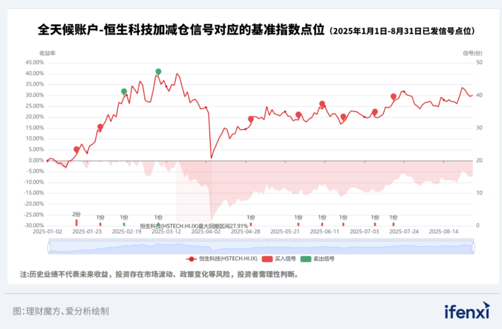
Task: Click the 最大回撤区间27.91% annotation label
Action: tap(194, 226)
